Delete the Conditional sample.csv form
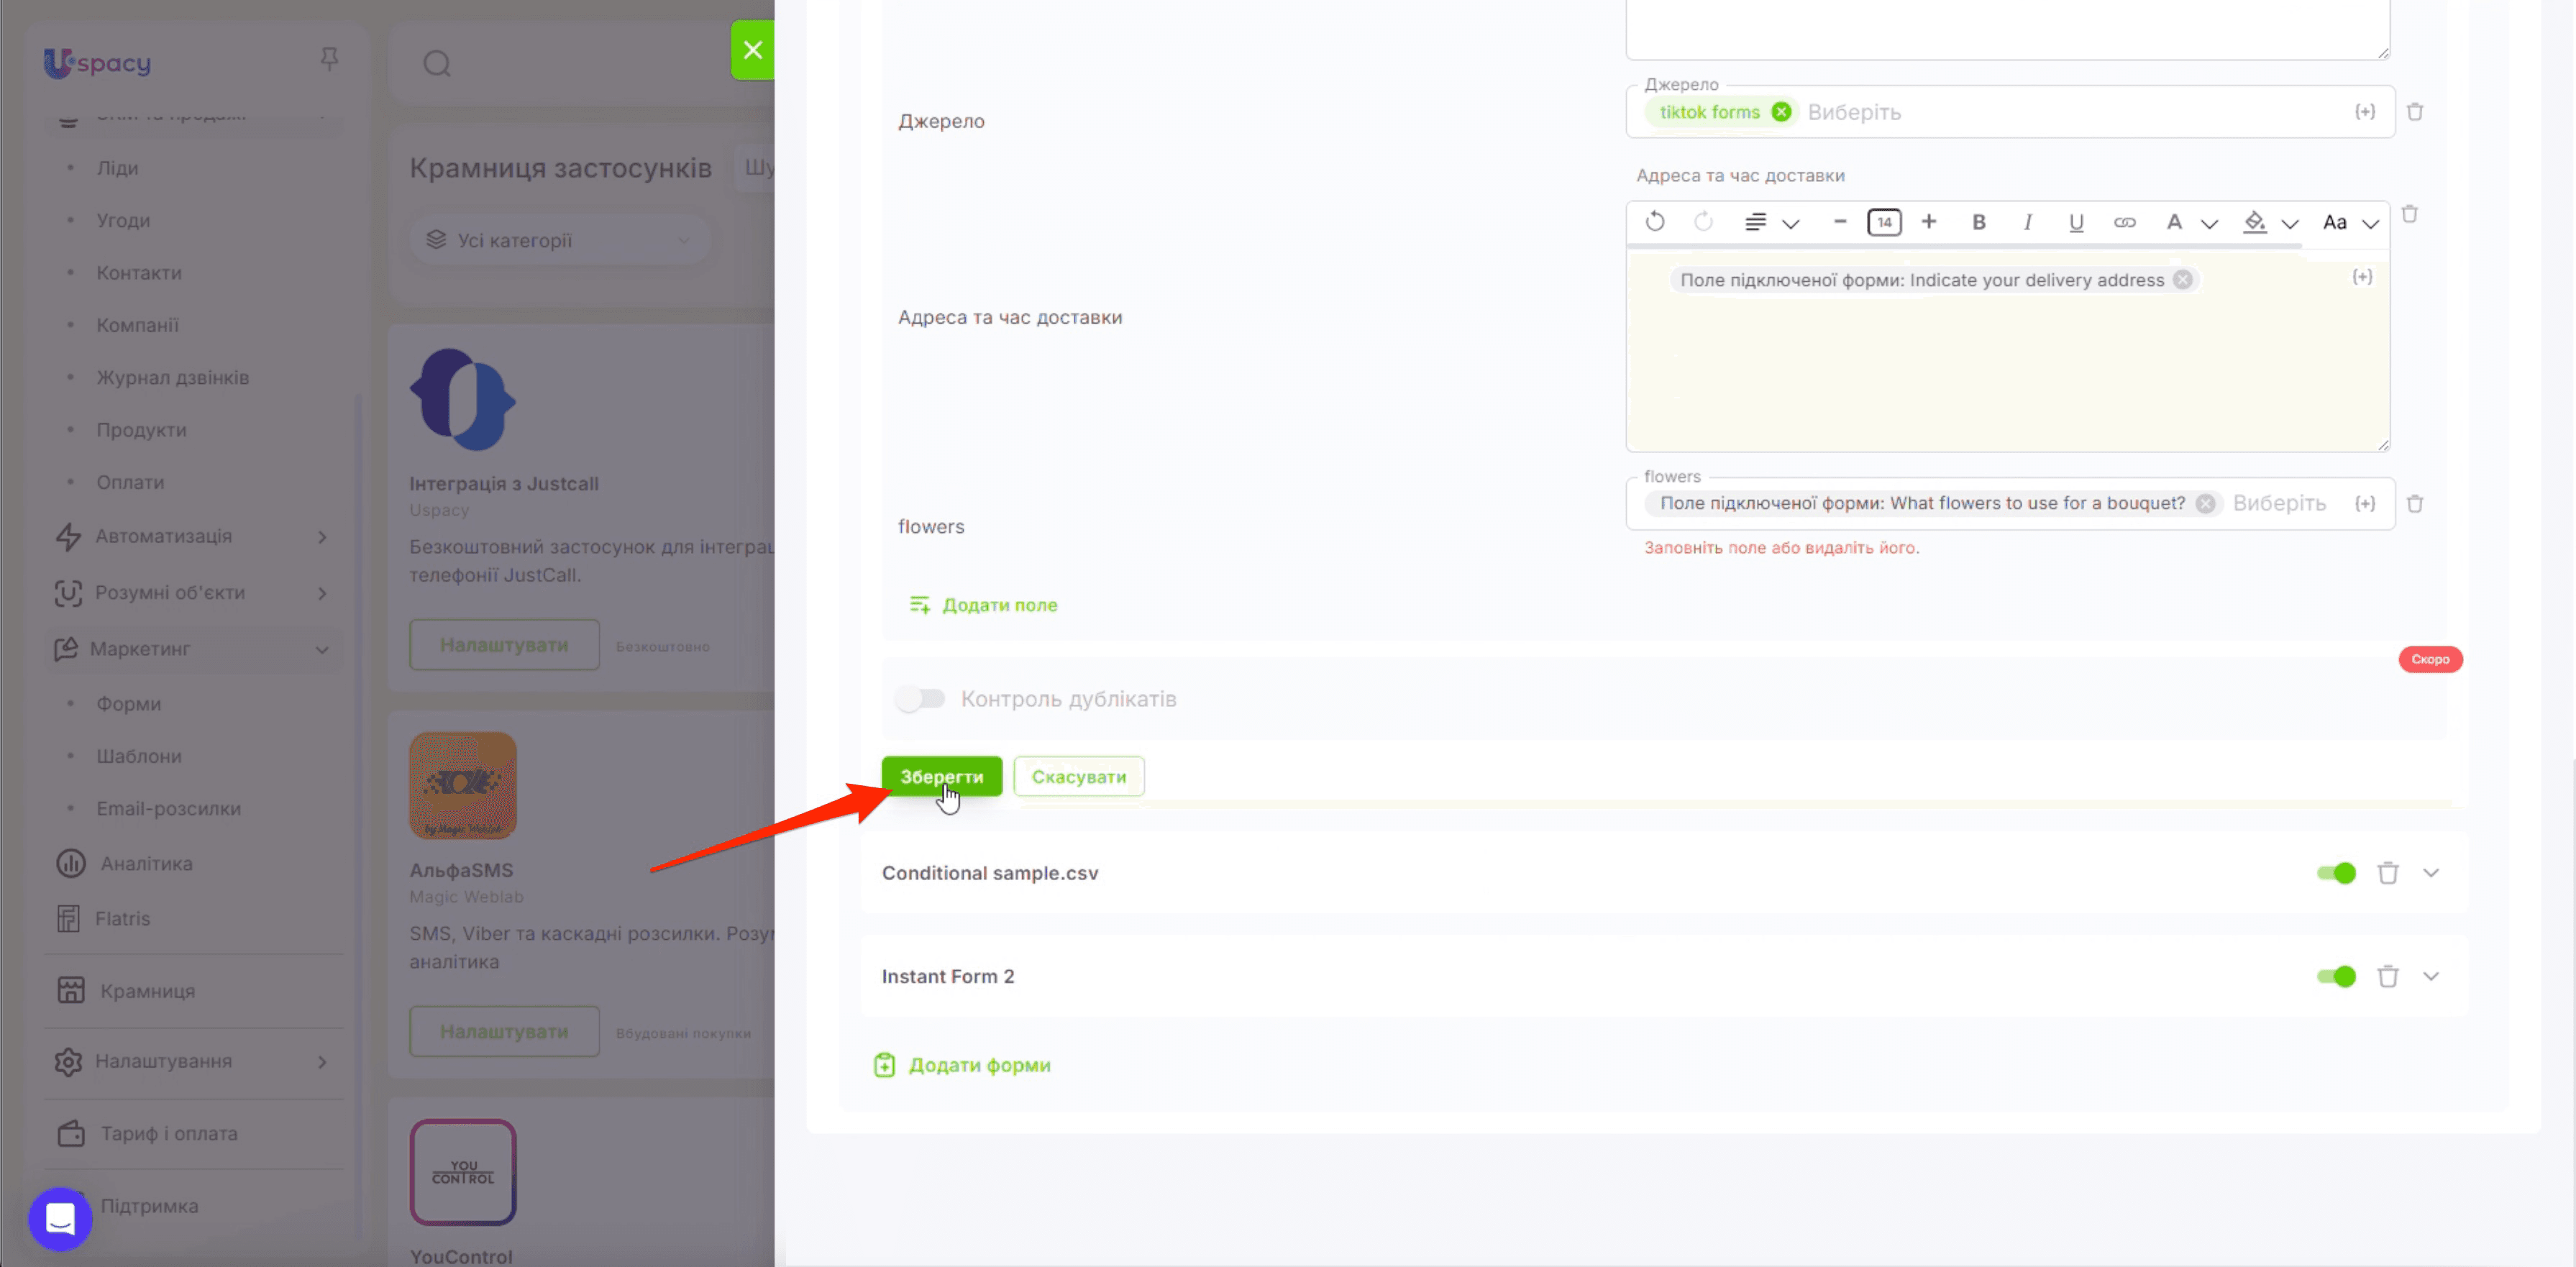Viewport: 2576px width, 1267px height. [2388, 873]
